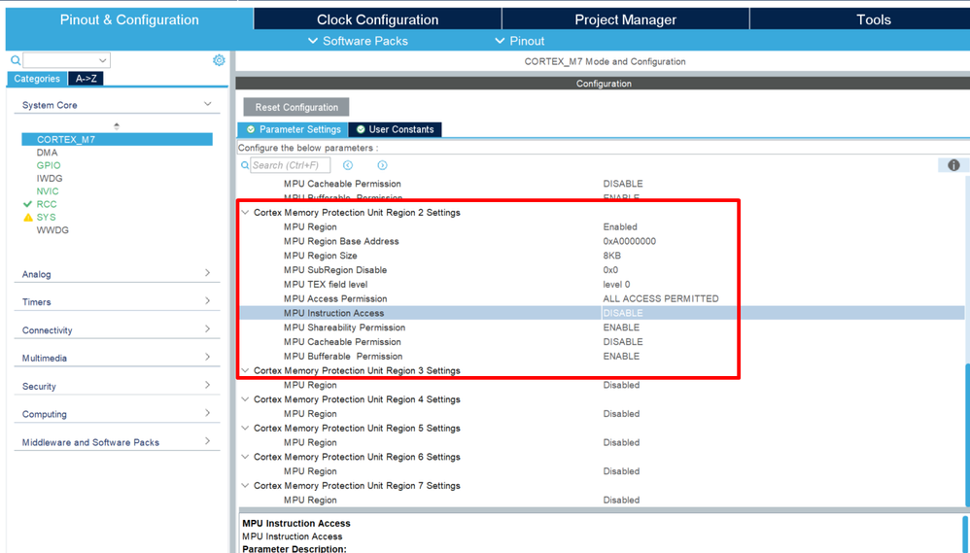Click the category search magnifier icon

click(x=16, y=60)
